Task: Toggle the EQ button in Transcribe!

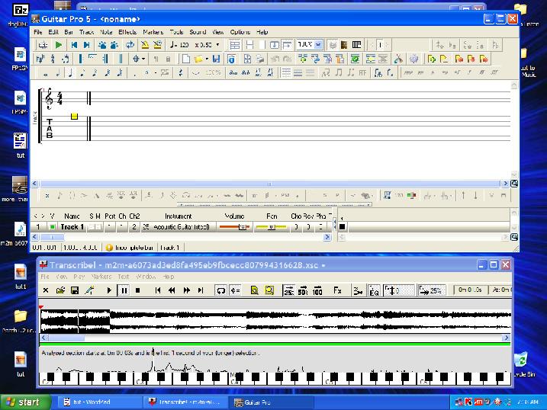Action: tap(374, 290)
